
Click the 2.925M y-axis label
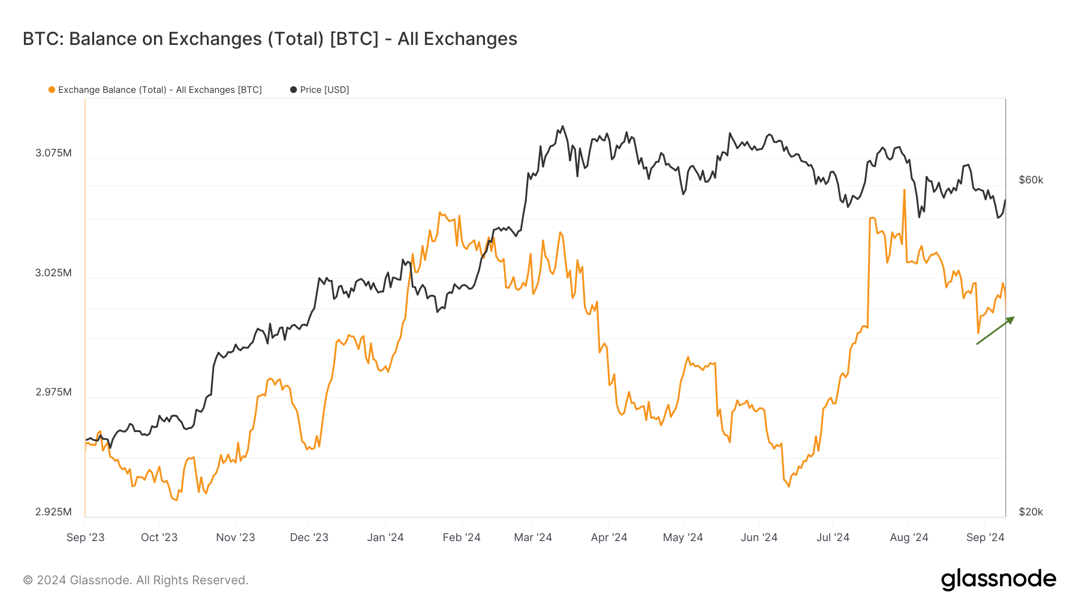(53, 512)
